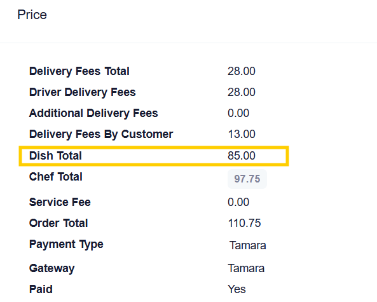Viewport: 377px width, 302px height.
Task: Select the Order Total label
Action: tap(58, 223)
